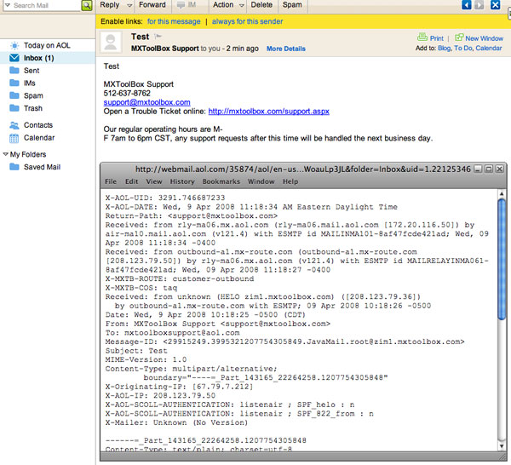Open the Contacts people icon
This screenshot has width=511, height=465.
coord(14,125)
